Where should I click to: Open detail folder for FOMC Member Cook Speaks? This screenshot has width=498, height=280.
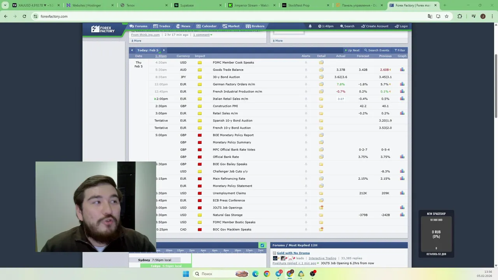(x=321, y=62)
